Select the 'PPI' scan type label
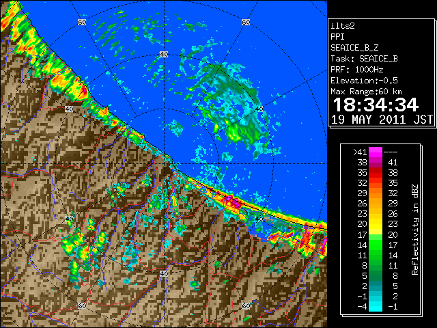This screenshot has width=437, height=328. pos(337,37)
